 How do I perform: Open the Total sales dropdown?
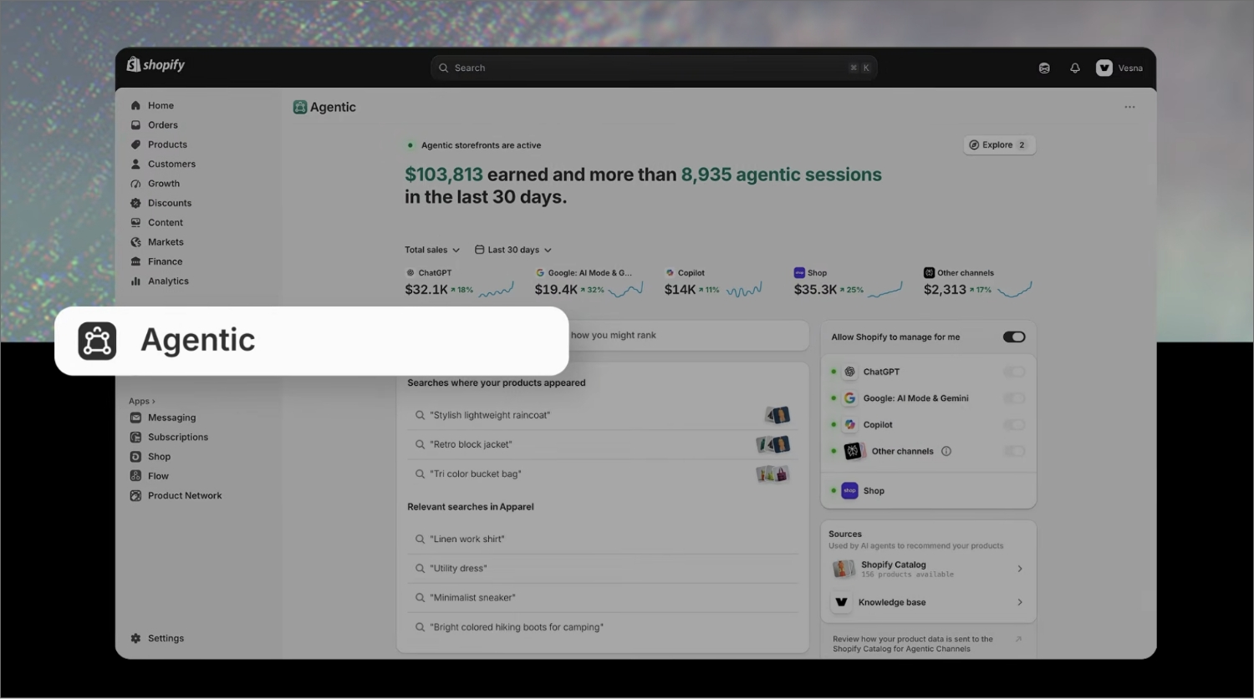(432, 250)
